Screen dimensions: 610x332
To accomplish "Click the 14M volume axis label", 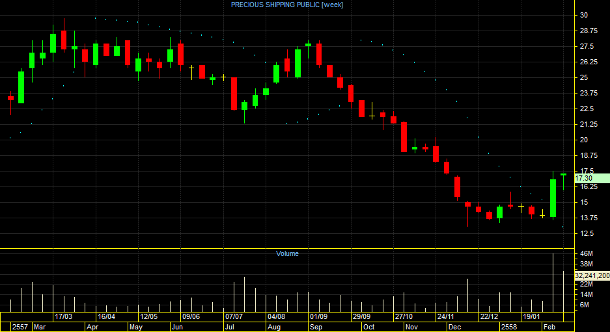I will coord(587,295).
